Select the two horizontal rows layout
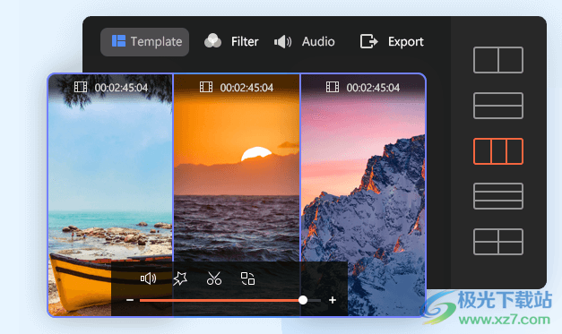562x334 pixels. coord(498,106)
